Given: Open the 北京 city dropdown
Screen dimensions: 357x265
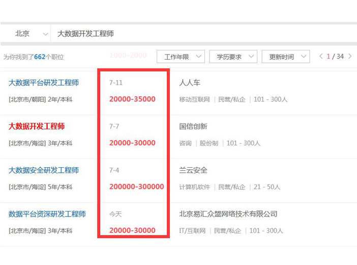Looking at the screenshot, I should point(31,34).
